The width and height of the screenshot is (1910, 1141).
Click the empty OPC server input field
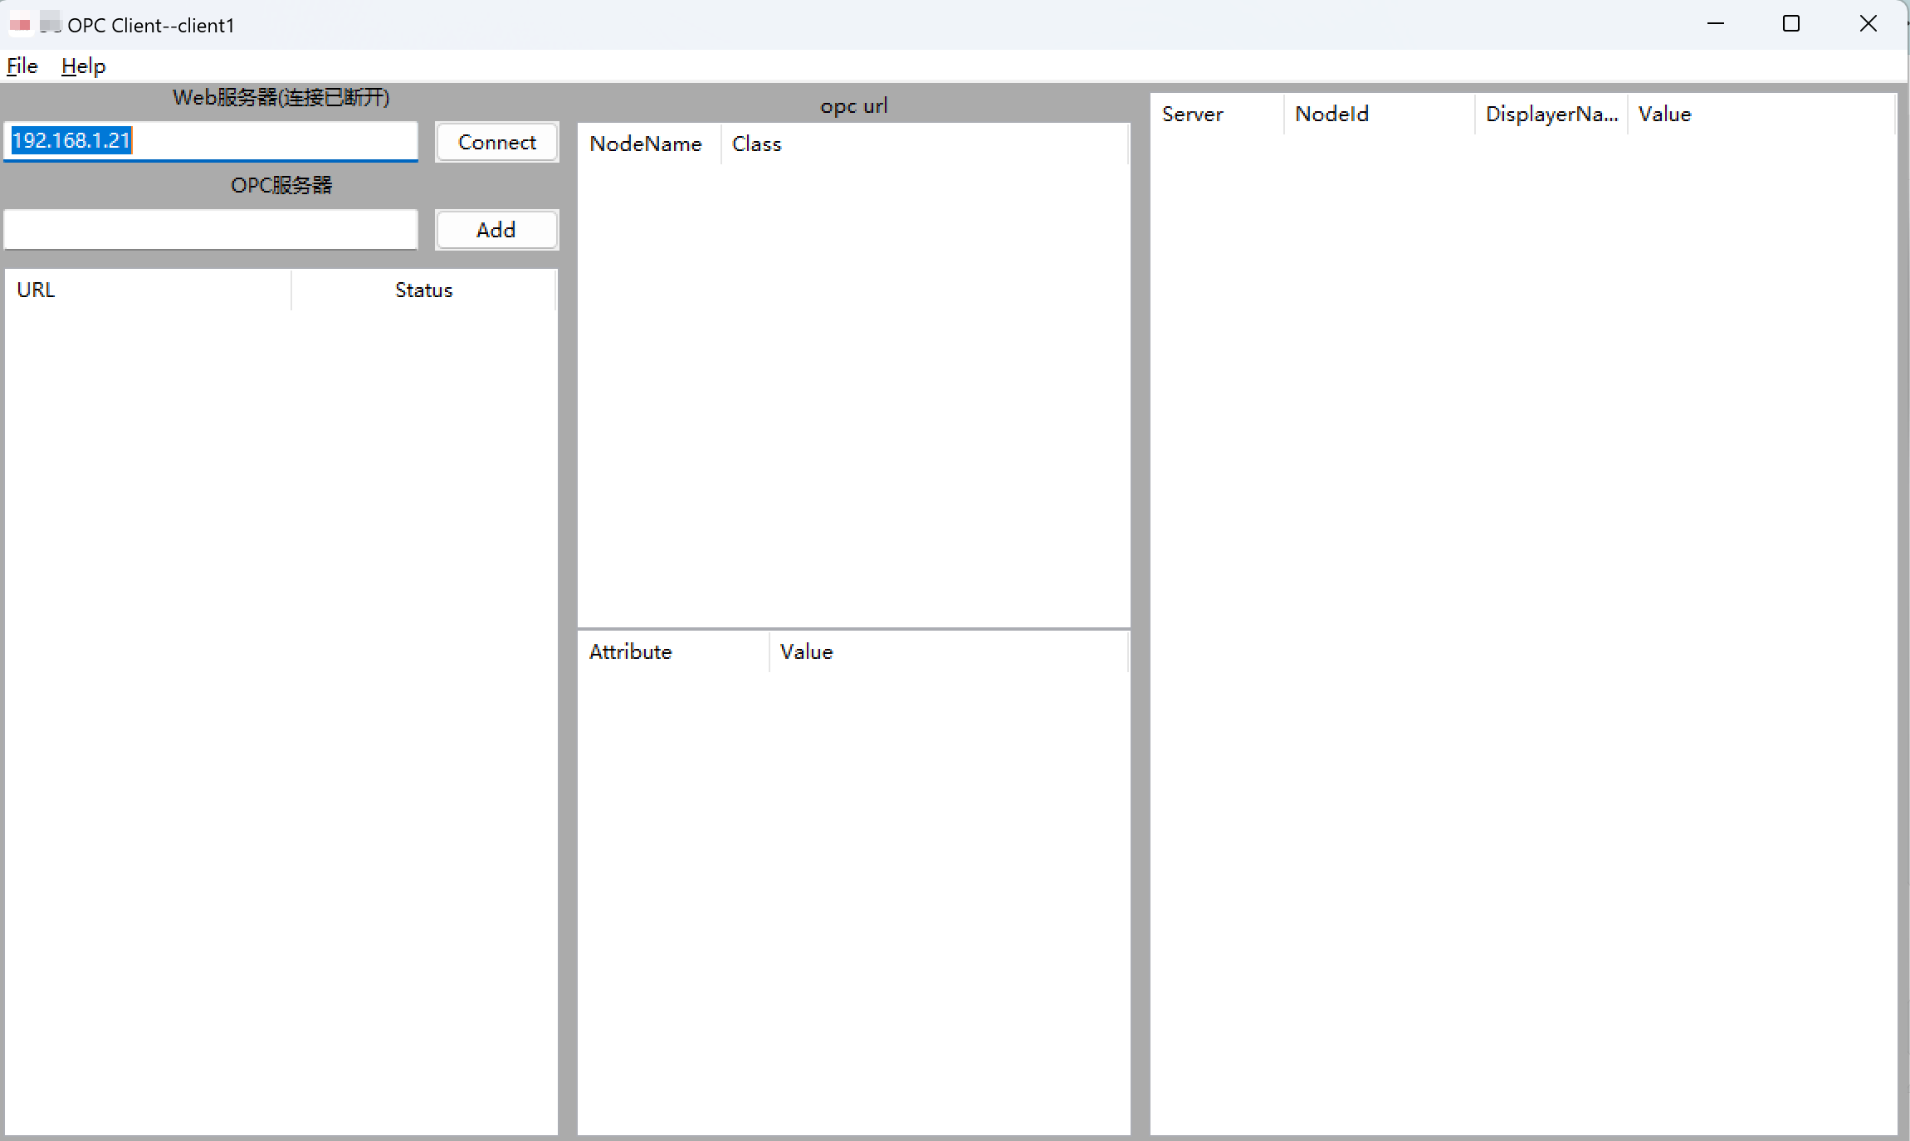click(x=211, y=230)
